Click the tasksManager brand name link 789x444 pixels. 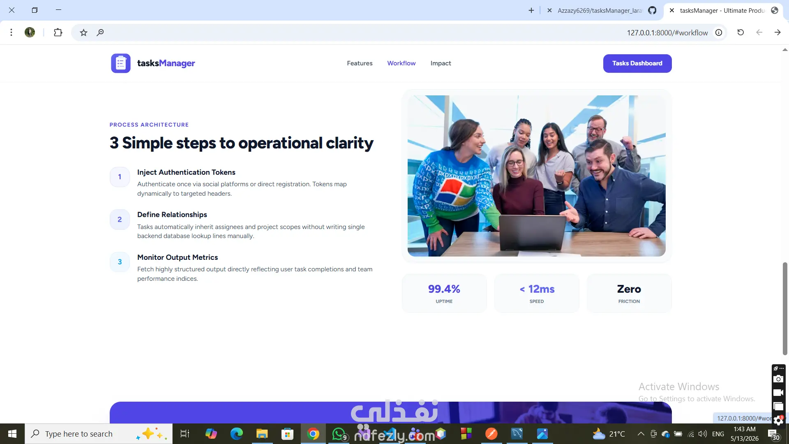pos(166,63)
